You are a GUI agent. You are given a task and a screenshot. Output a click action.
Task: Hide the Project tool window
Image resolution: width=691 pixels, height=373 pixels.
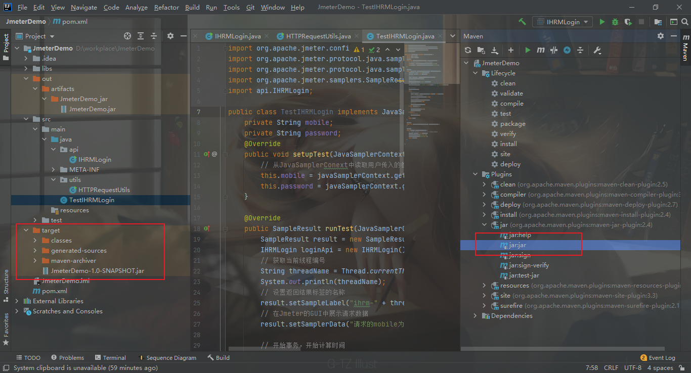183,36
